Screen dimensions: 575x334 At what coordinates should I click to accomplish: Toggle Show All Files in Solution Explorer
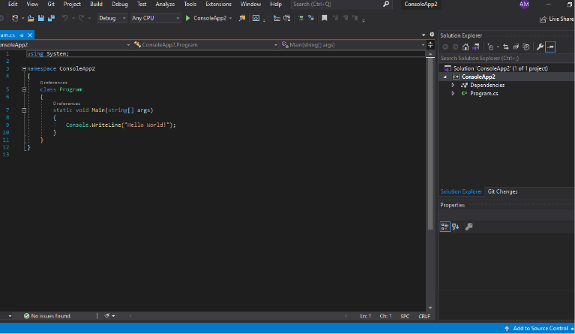[x=527, y=47]
